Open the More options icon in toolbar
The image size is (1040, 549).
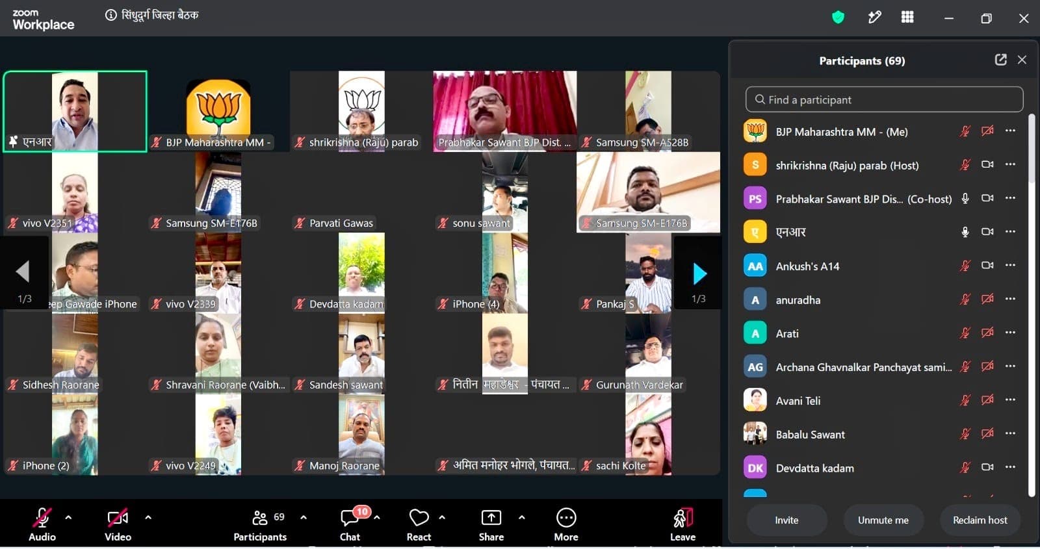[x=566, y=524]
